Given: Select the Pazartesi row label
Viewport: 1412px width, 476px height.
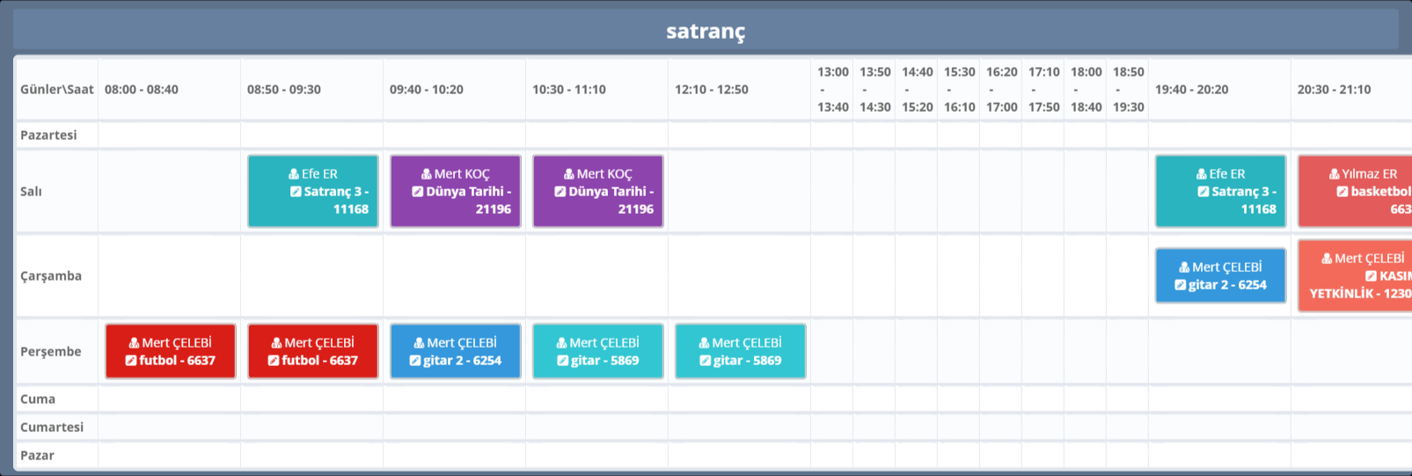Looking at the screenshot, I should (48, 135).
